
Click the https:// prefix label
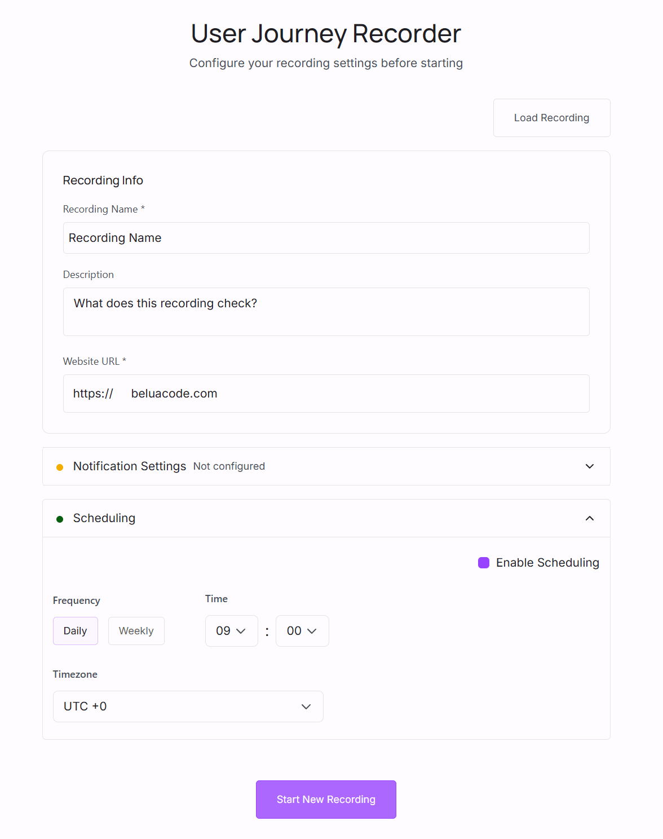click(93, 394)
